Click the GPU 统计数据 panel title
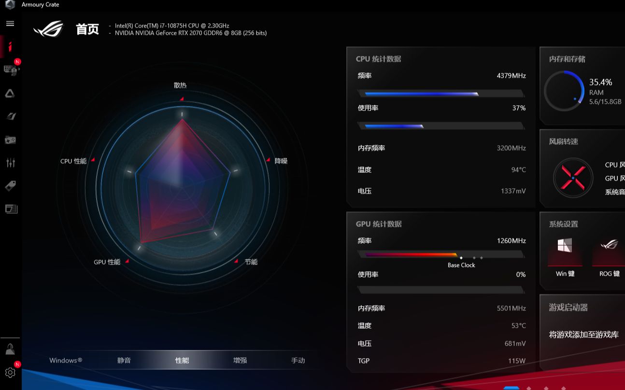The height and width of the screenshot is (390, 625). 379,224
